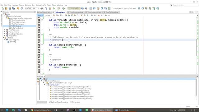This screenshot has width=199, height=112.
Task: Click the Source view button
Action: [x=40, y=15]
